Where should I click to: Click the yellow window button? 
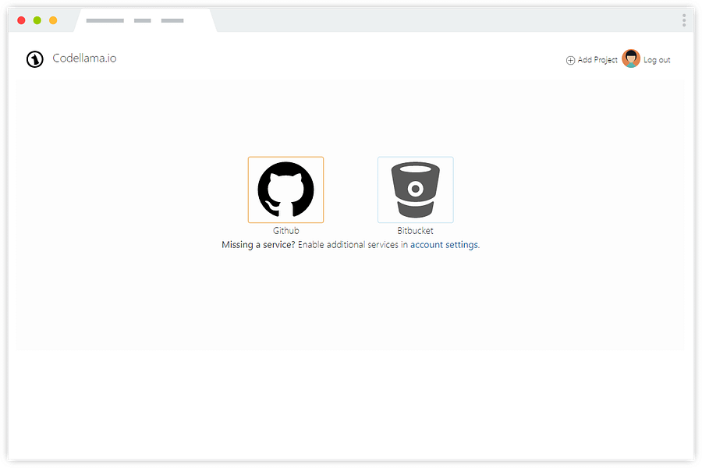coord(53,20)
